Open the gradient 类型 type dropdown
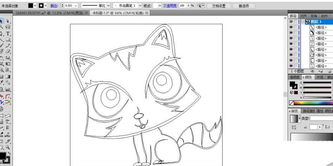This screenshot has width=333, height=166. tap(321, 118)
